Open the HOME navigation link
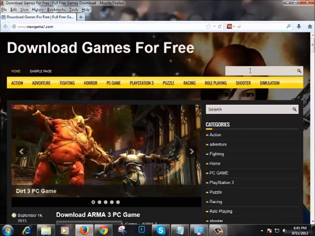Screen dimensions: 315x236 [x=16, y=71]
